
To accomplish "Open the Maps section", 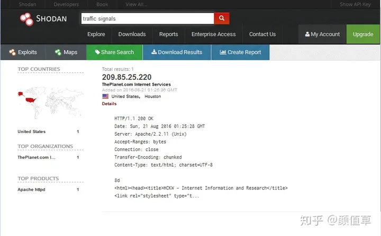I will (x=66, y=52).
